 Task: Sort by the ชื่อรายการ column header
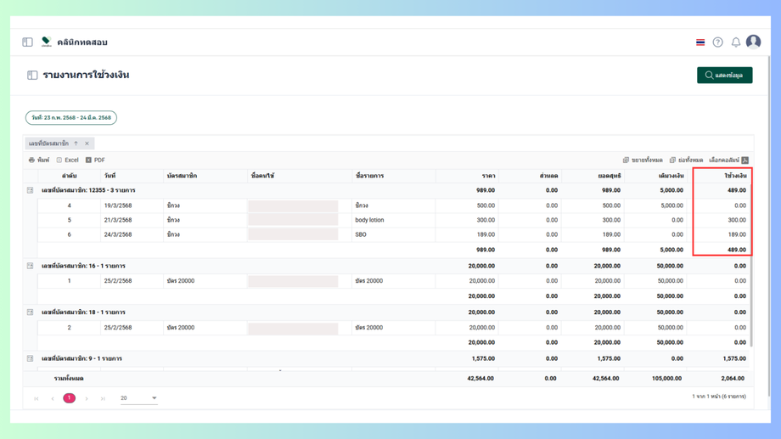click(x=394, y=176)
